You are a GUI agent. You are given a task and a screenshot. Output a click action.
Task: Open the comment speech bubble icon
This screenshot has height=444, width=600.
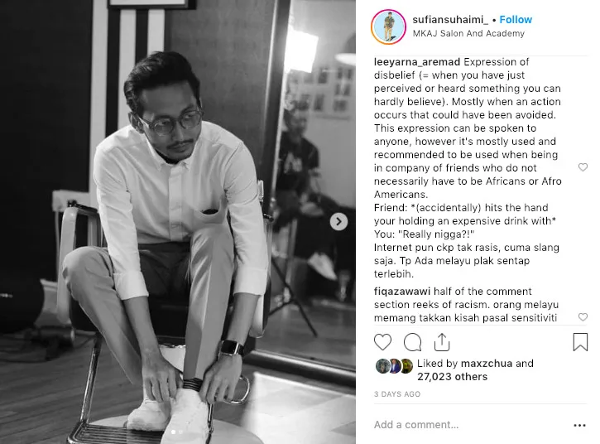coord(412,342)
